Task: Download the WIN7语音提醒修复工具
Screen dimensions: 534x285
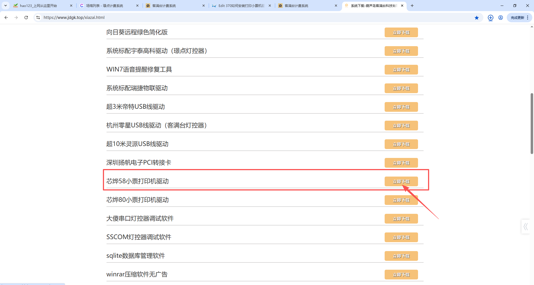Action: coord(401,70)
